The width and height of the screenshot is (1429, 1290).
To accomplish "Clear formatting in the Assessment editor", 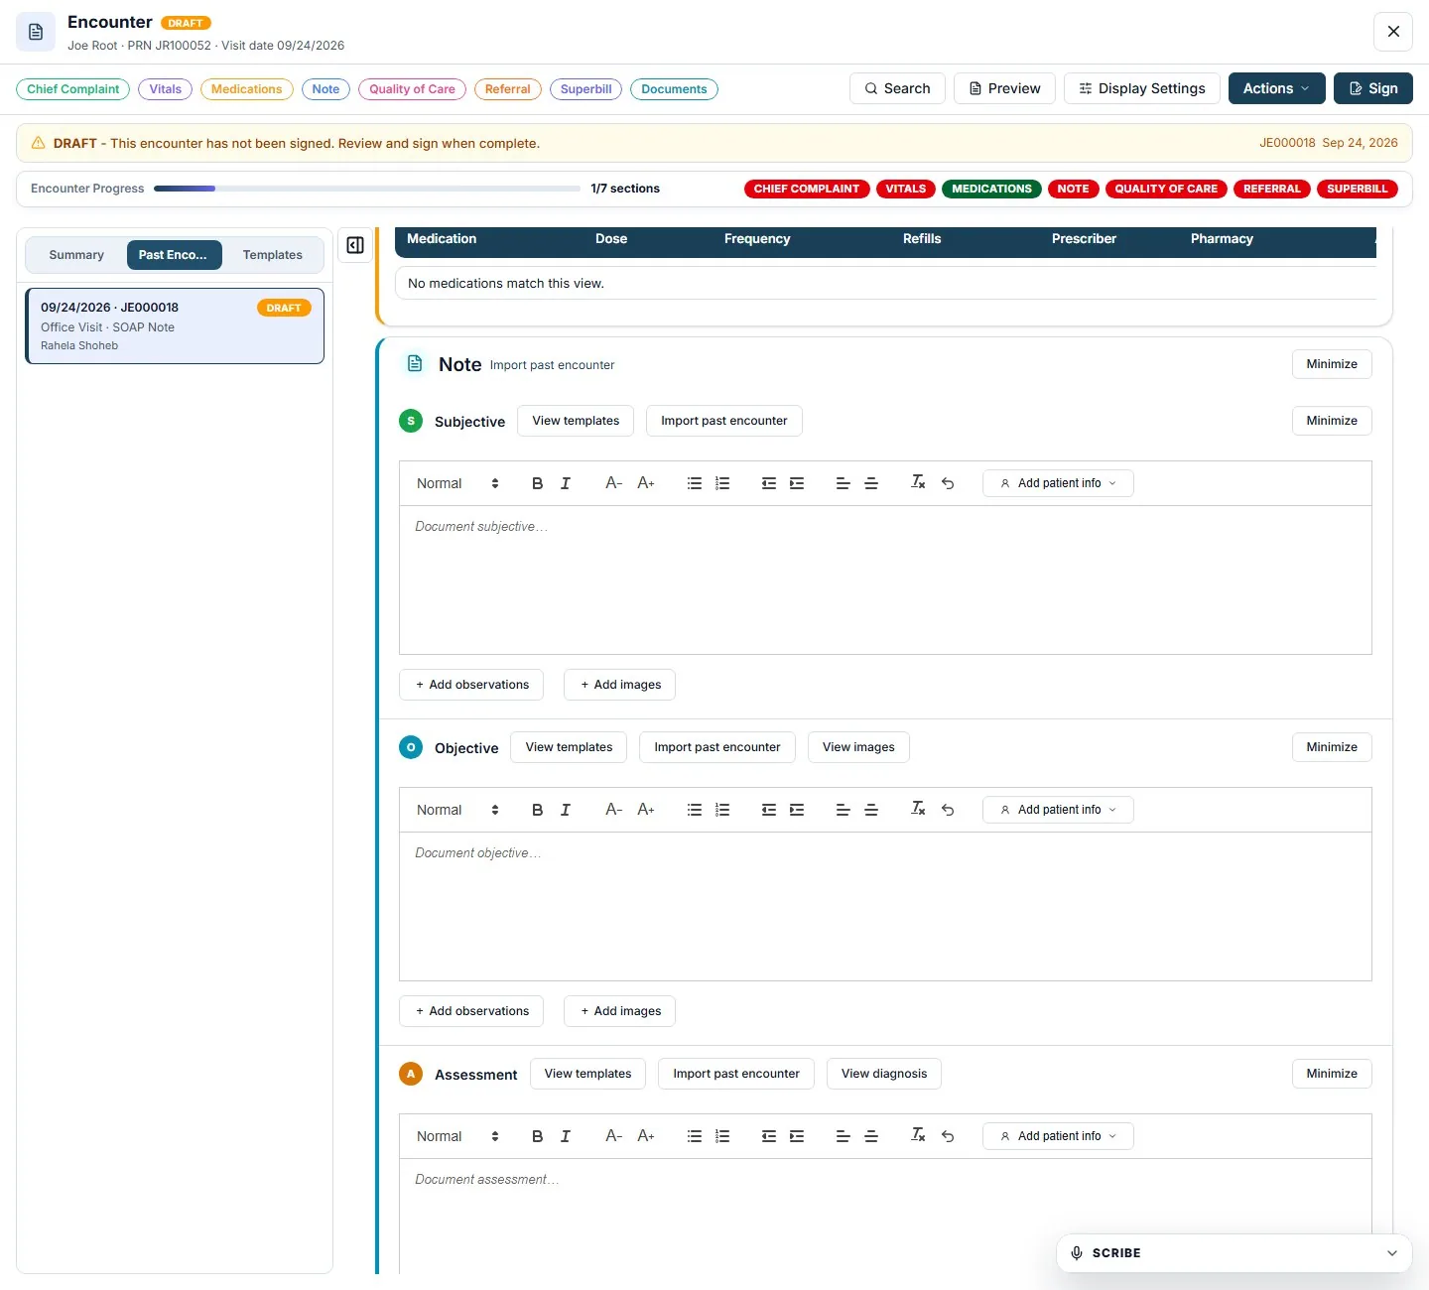I will tap(918, 1136).
